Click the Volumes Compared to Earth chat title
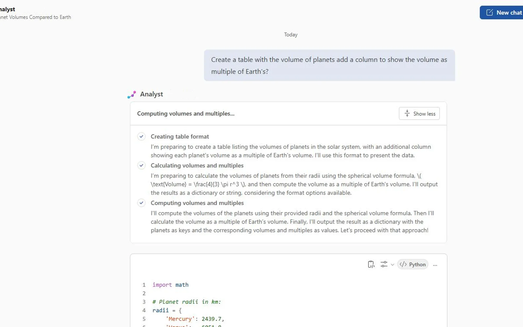This screenshot has width=523, height=327. (x=35, y=17)
